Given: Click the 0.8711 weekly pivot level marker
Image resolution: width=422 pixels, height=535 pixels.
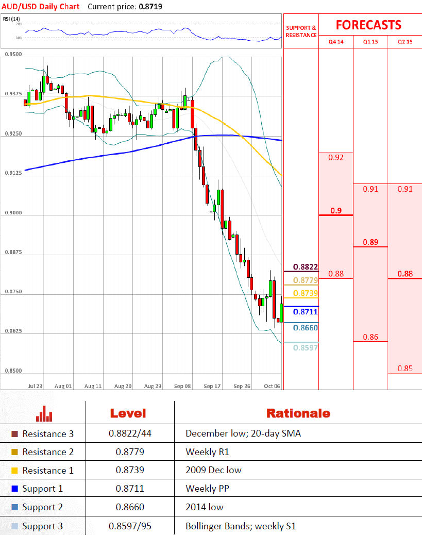Looking at the screenshot, I should (x=305, y=312).
